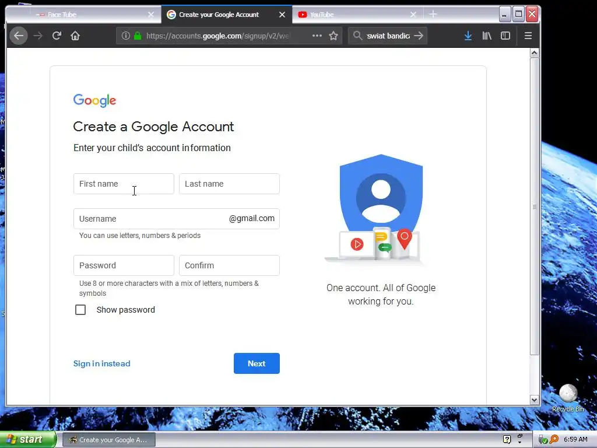Open the browser home page
Image resolution: width=597 pixels, height=448 pixels.
click(75, 36)
